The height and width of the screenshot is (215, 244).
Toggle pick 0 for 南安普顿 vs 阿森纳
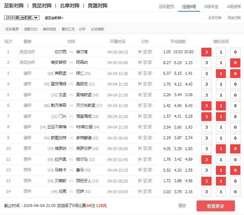[x=235, y=63]
